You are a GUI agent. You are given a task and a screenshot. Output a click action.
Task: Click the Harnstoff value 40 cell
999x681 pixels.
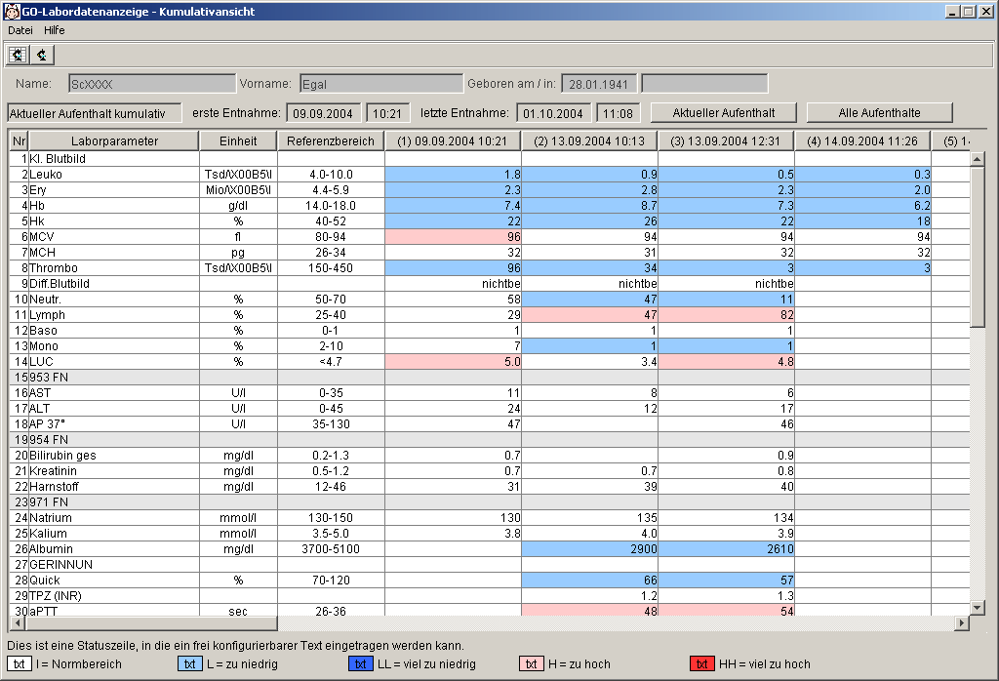[x=726, y=486]
